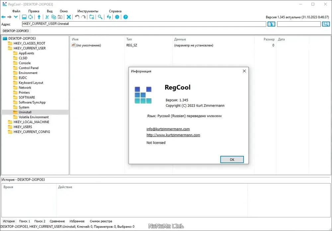Select the (по умолчанию) value row

(173, 45)
